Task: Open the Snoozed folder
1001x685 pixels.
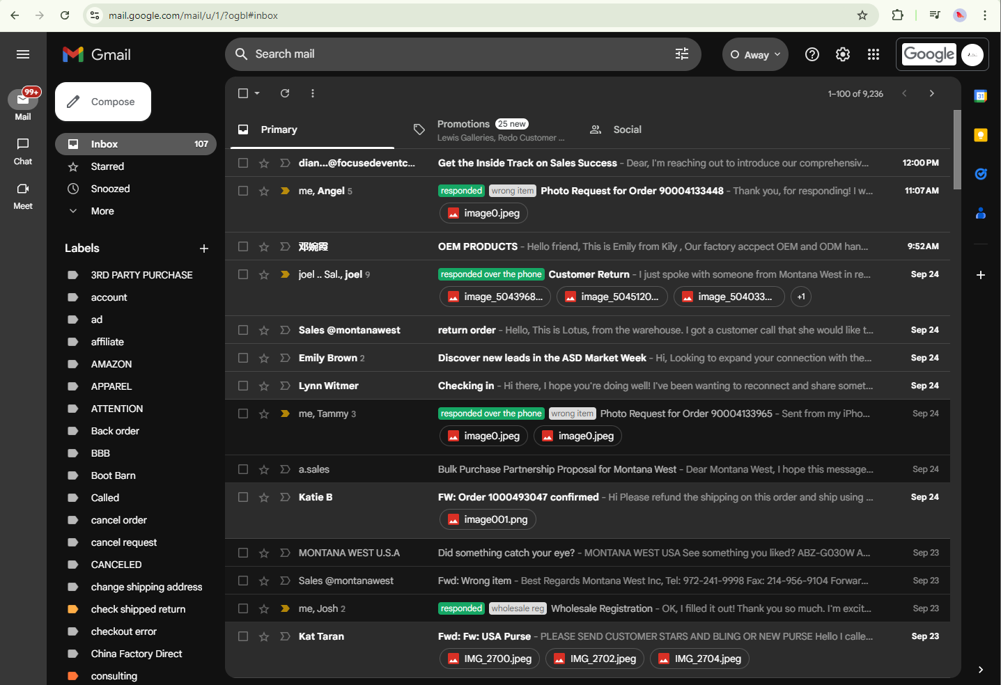Action: coord(136,189)
